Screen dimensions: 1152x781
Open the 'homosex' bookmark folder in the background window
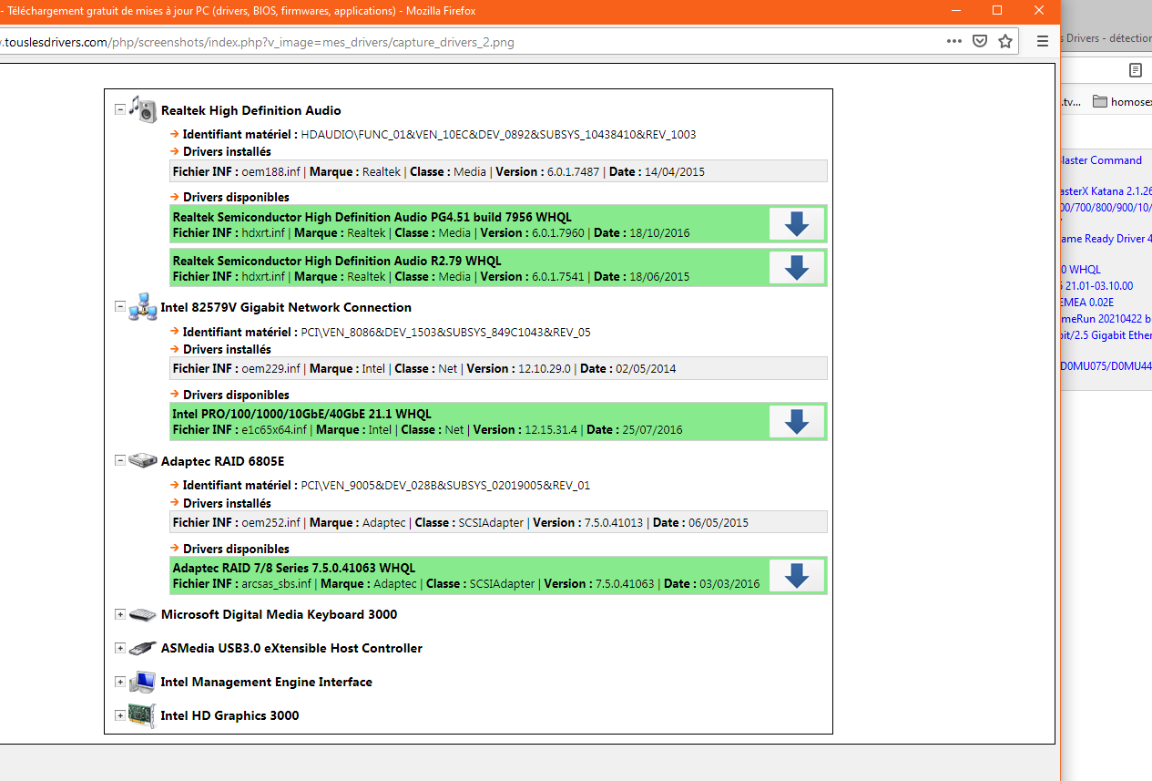pos(1122,102)
